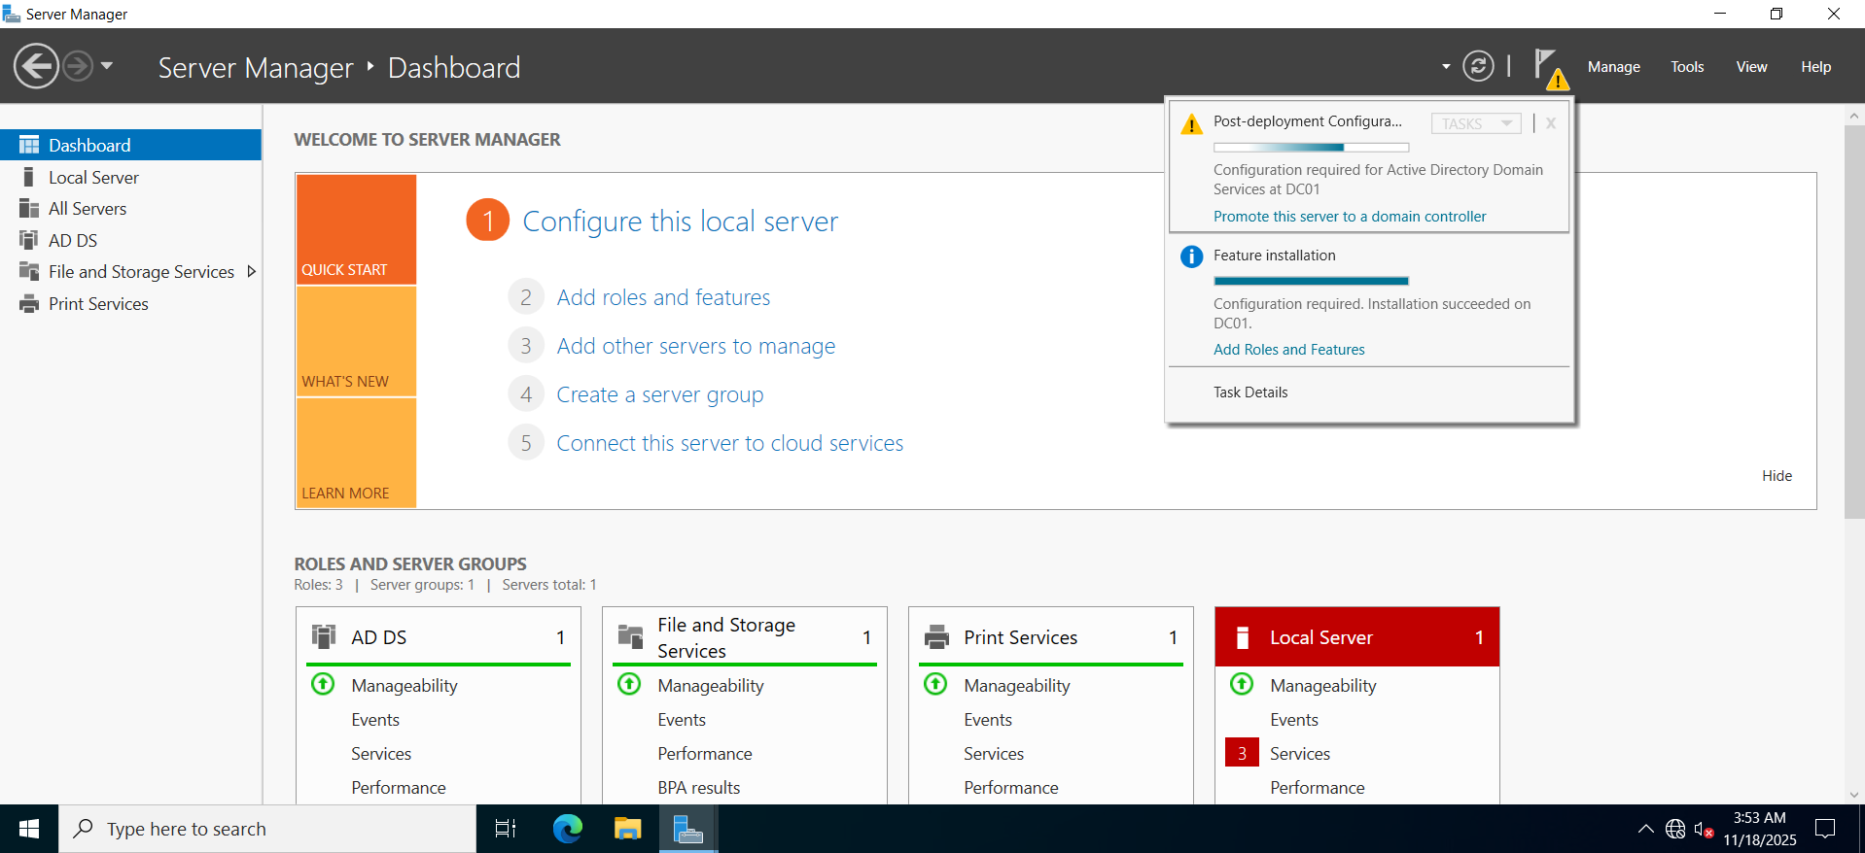
Task: Open the QUICK START tile
Action: 356,229
